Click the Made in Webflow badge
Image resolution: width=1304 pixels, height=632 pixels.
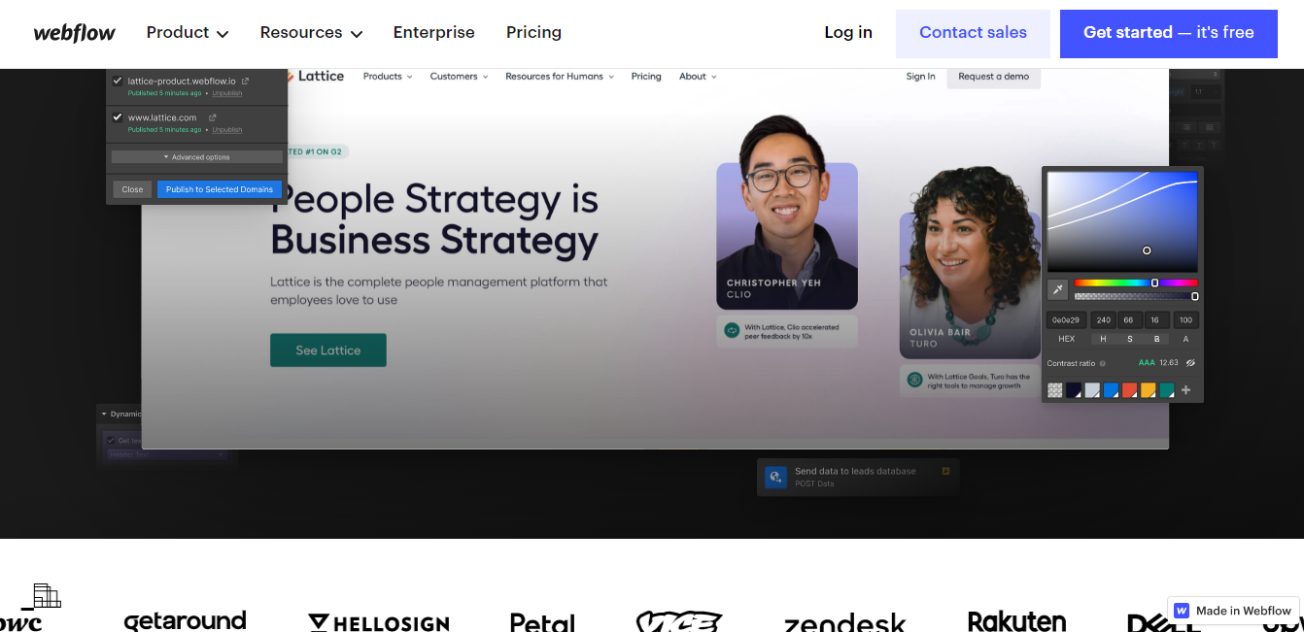click(x=1233, y=611)
